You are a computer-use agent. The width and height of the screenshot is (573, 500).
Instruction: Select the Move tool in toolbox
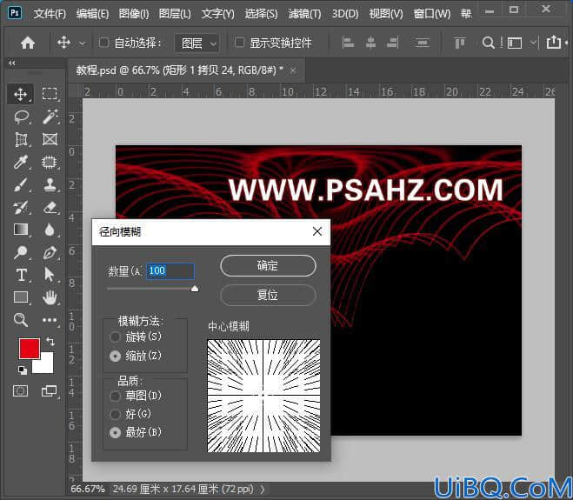21,94
